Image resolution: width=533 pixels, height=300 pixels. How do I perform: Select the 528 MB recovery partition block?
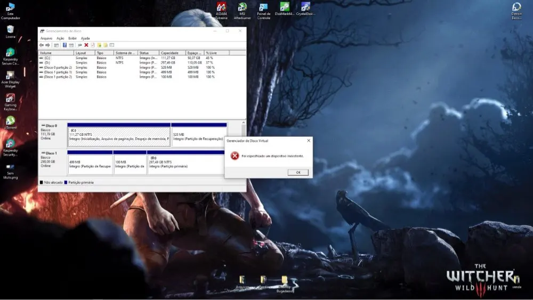click(x=199, y=135)
